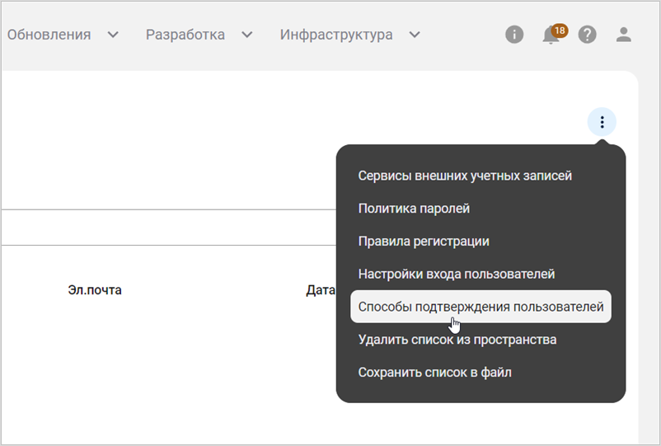Screen dimensions: 661x446
Task: Choose Правила регистрации menu item
Action: [424, 241]
